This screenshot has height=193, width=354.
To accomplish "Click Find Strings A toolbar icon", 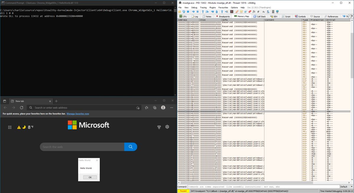I will pos(263,11).
